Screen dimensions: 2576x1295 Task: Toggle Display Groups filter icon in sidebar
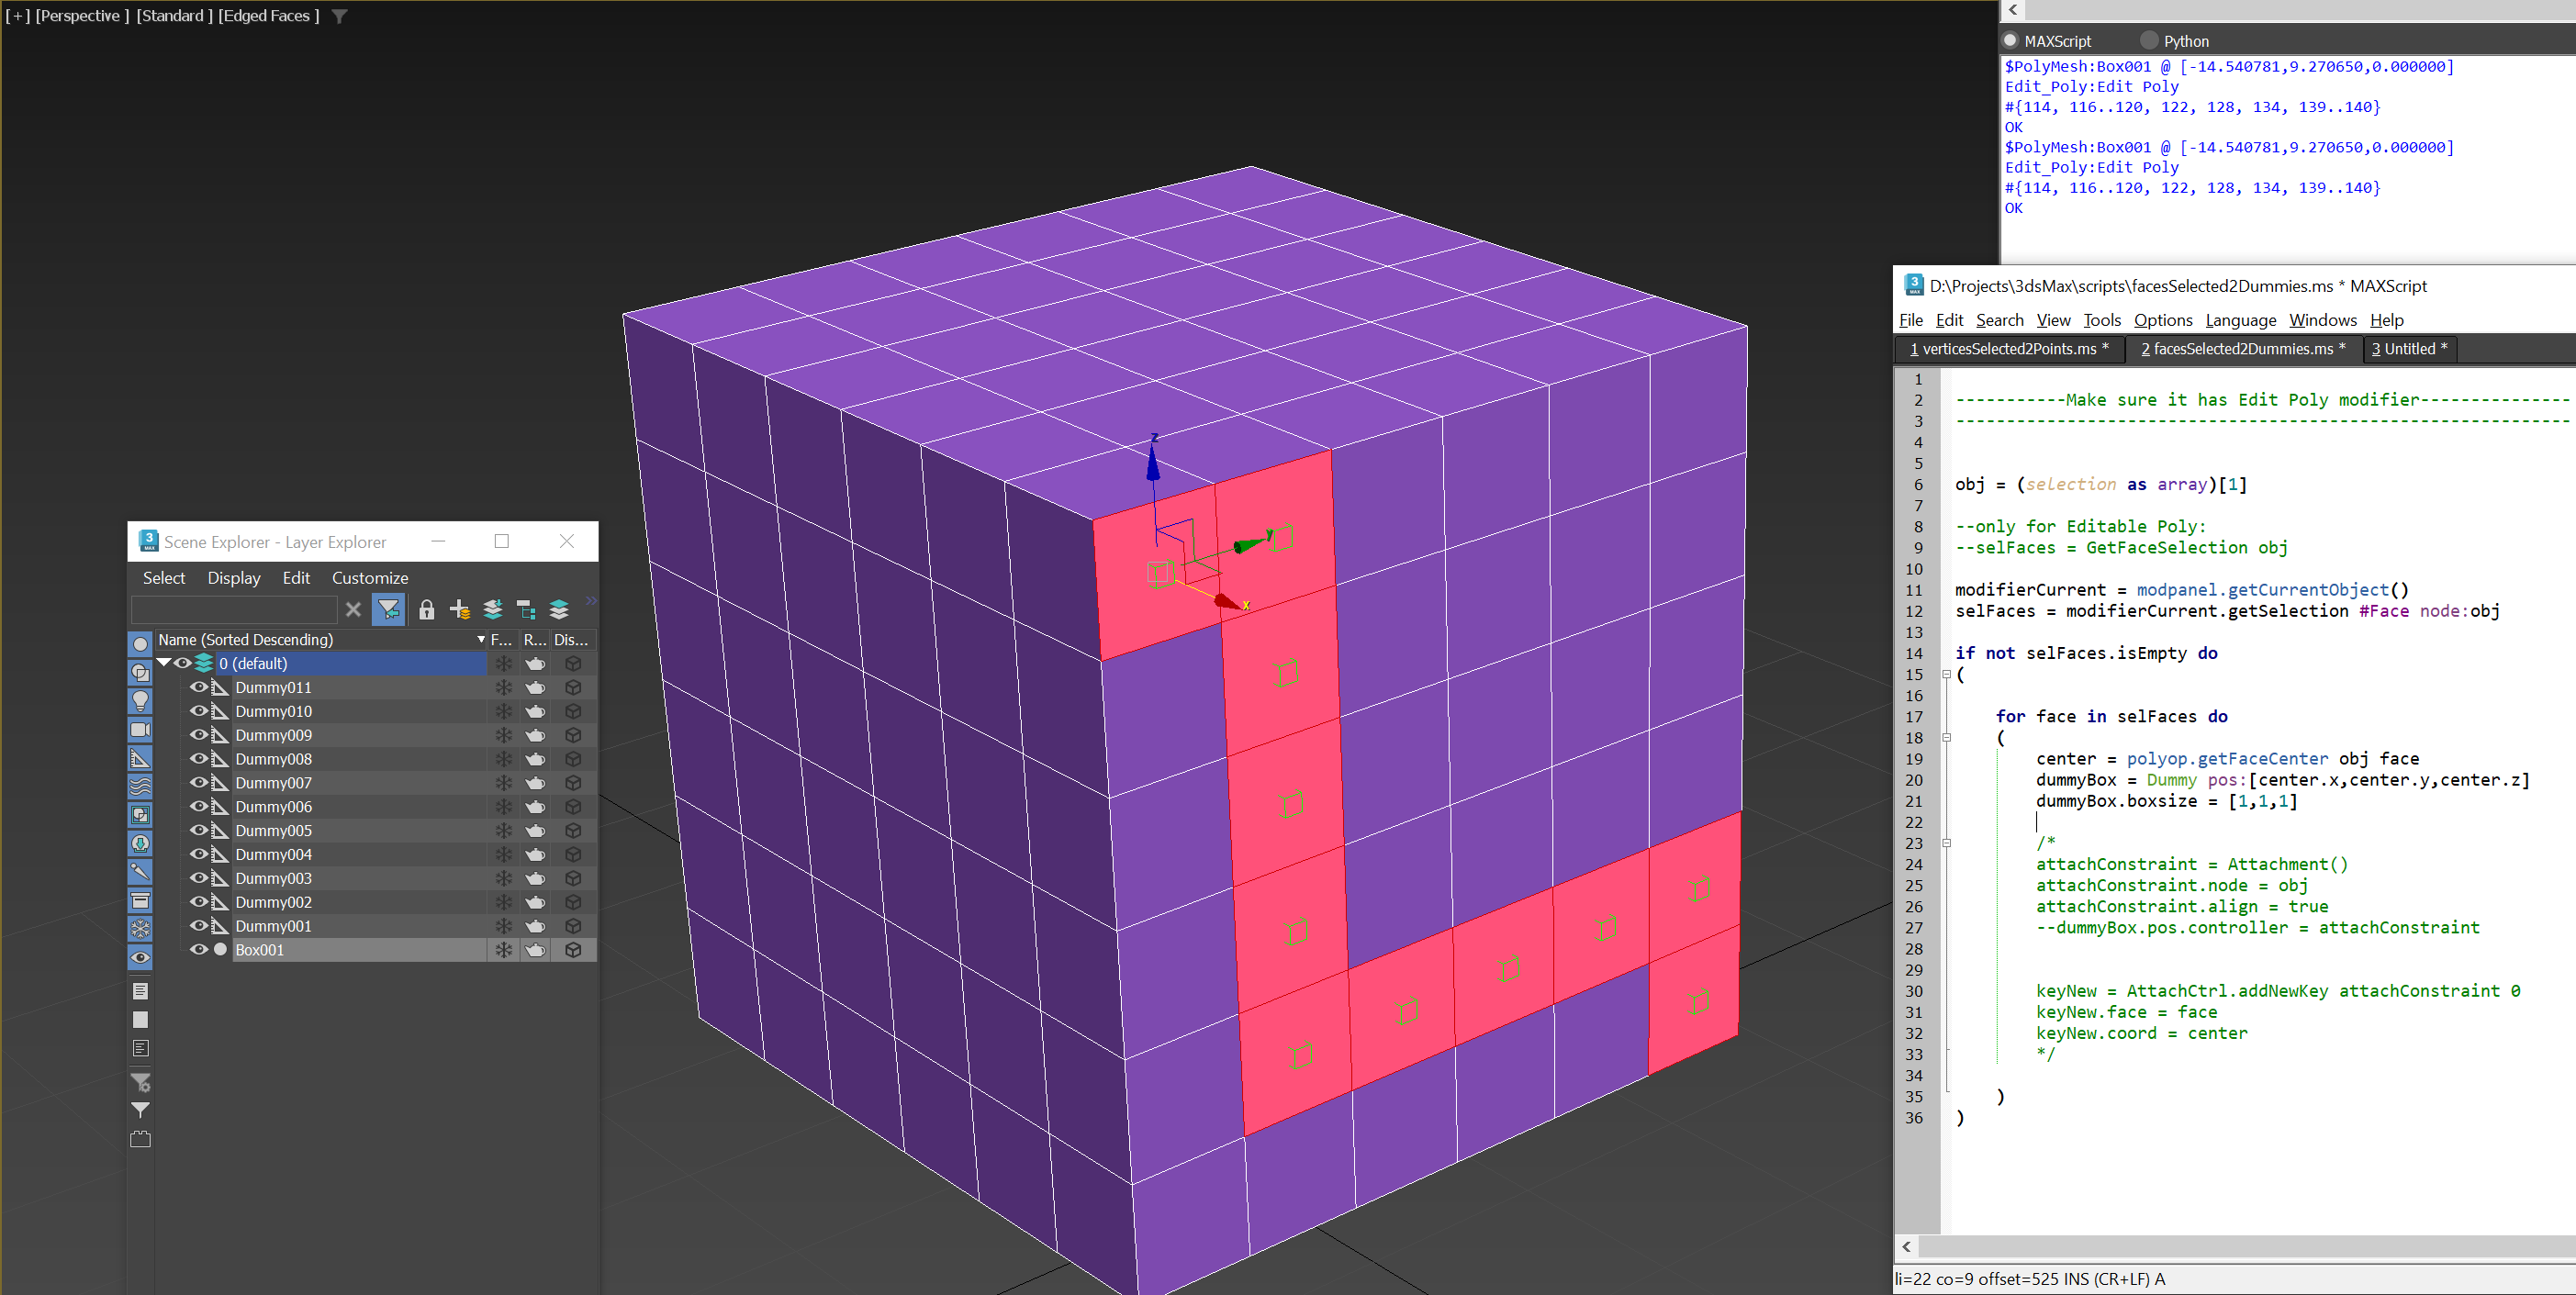tap(140, 815)
